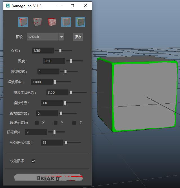Click the 保持 slider handle
Image resolution: width=180 pixels, height=188 pixels.
click(60, 50)
